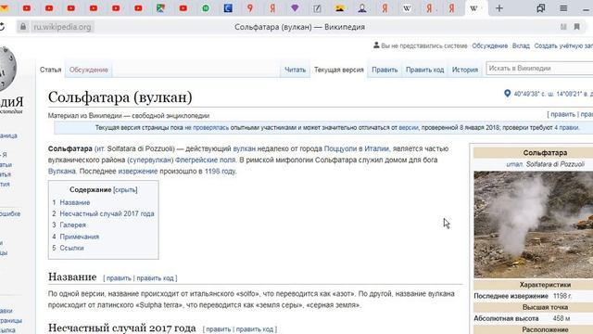593x334 pixels.
Task: Open the map marker coordinates icon
Action: tap(507, 94)
